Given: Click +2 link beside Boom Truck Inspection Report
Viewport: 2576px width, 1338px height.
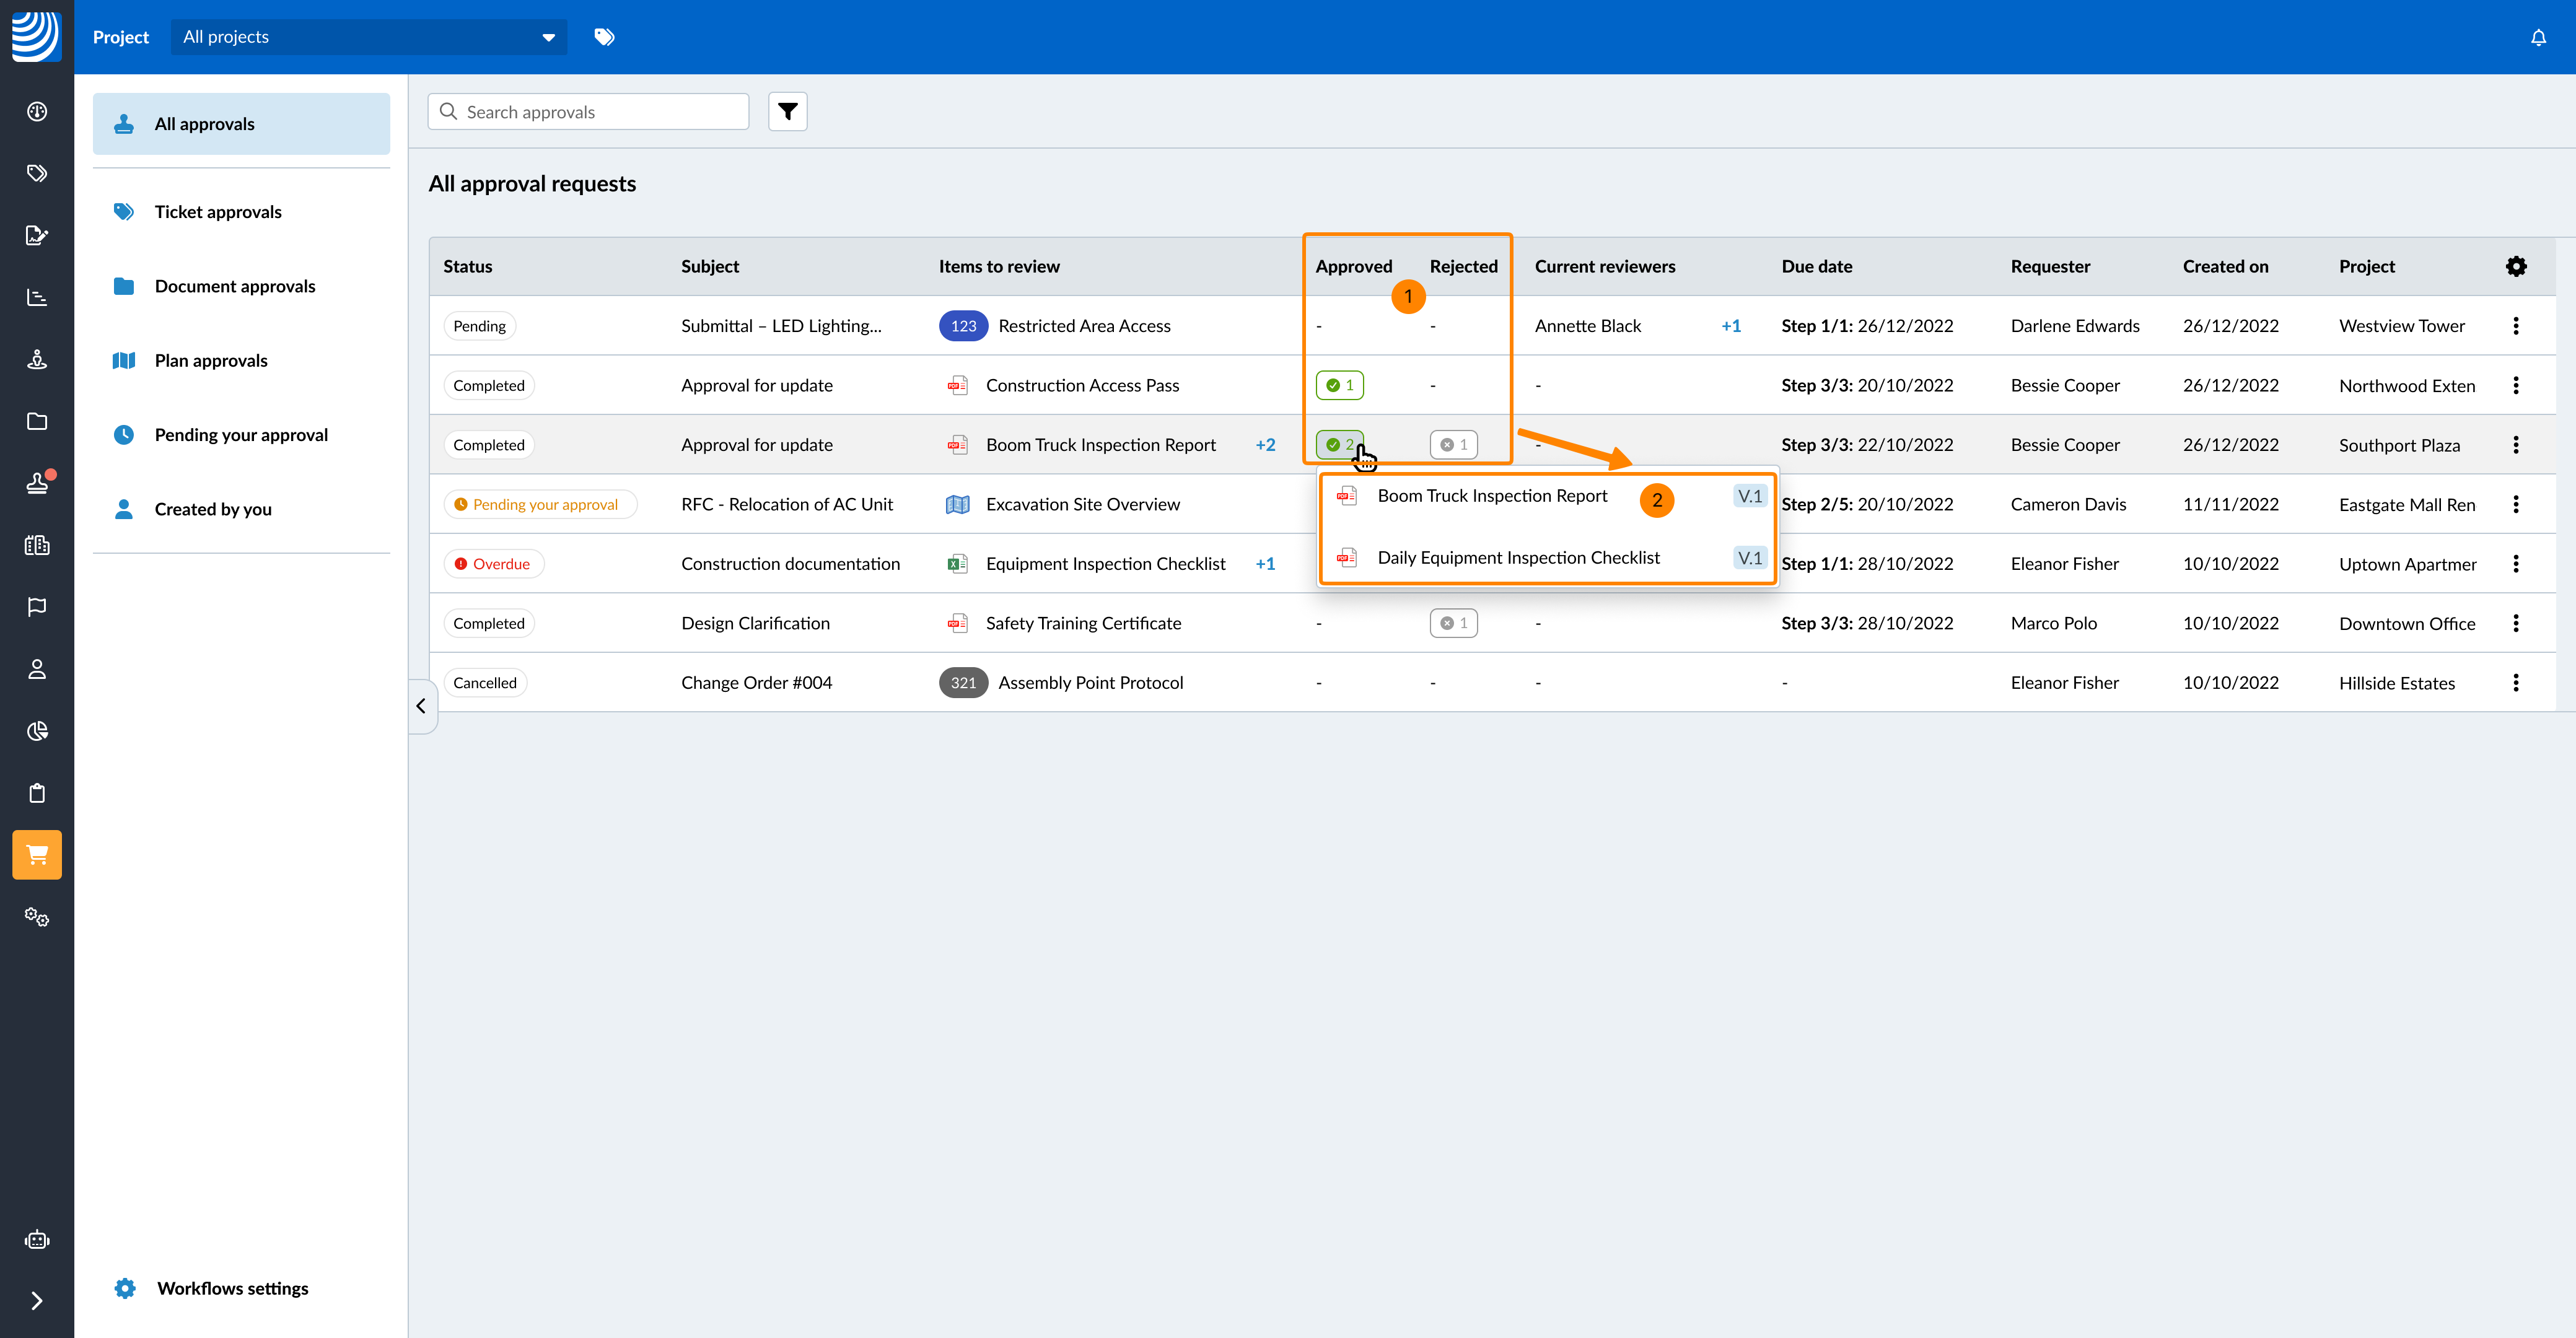Looking at the screenshot, I should [x=1265, y=445].
